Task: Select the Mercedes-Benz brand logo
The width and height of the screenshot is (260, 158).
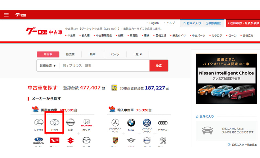Action: (115, 123)
